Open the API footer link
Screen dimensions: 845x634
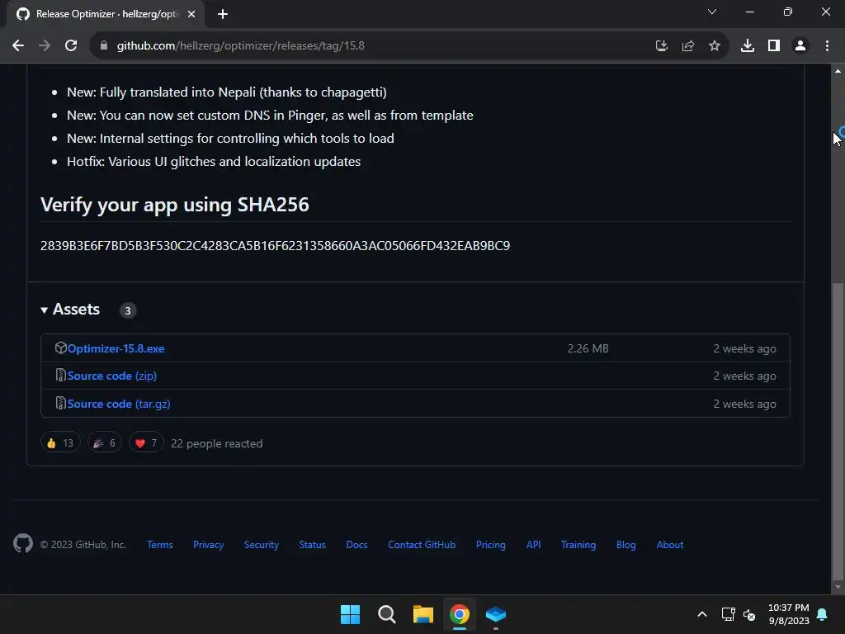(x=534, y=545)
